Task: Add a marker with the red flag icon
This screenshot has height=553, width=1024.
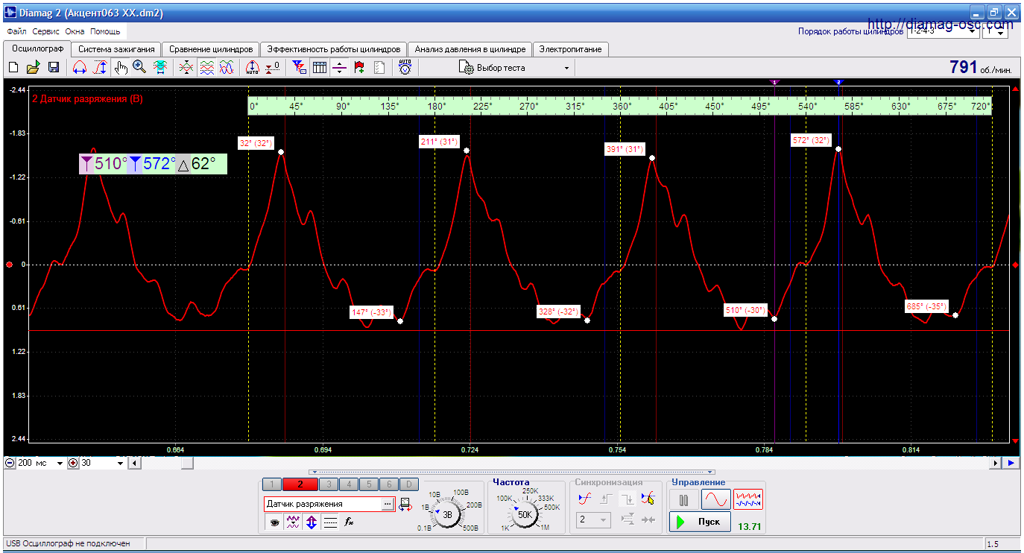Action: [x=360, y=68]
